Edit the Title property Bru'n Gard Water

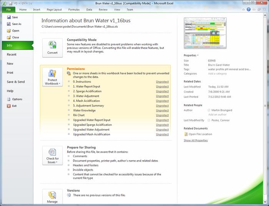pos(219,65)
